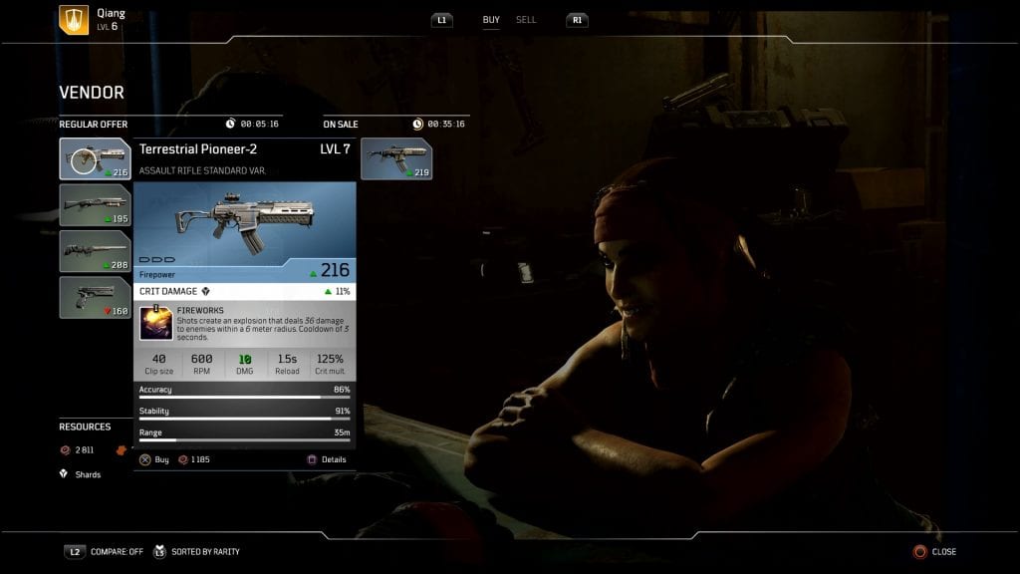Click the 2811 resources currency icon
1020x574 pixels.
tap(65, 449)
